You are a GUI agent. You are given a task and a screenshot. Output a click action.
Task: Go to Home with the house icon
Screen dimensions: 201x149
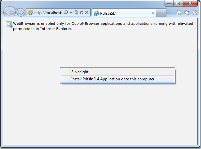click(x=179, y=12)
